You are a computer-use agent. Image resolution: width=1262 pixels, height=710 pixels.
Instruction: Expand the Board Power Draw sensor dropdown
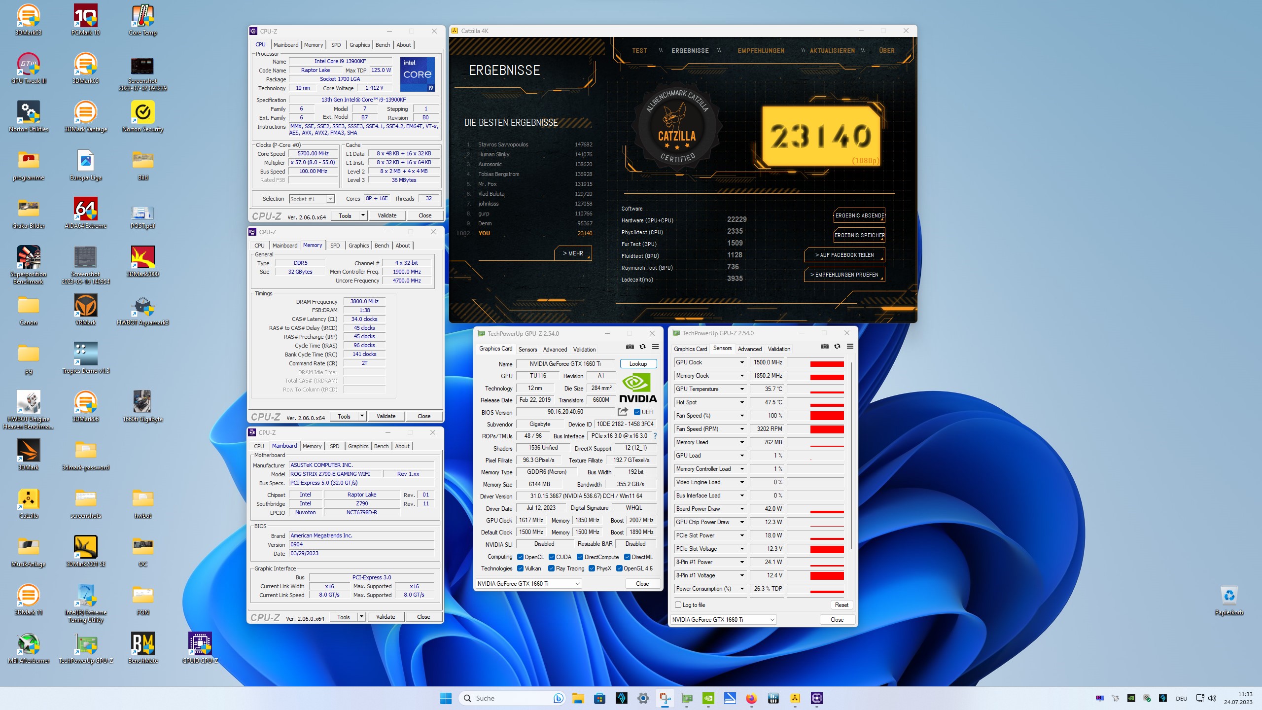click(741, 509)
